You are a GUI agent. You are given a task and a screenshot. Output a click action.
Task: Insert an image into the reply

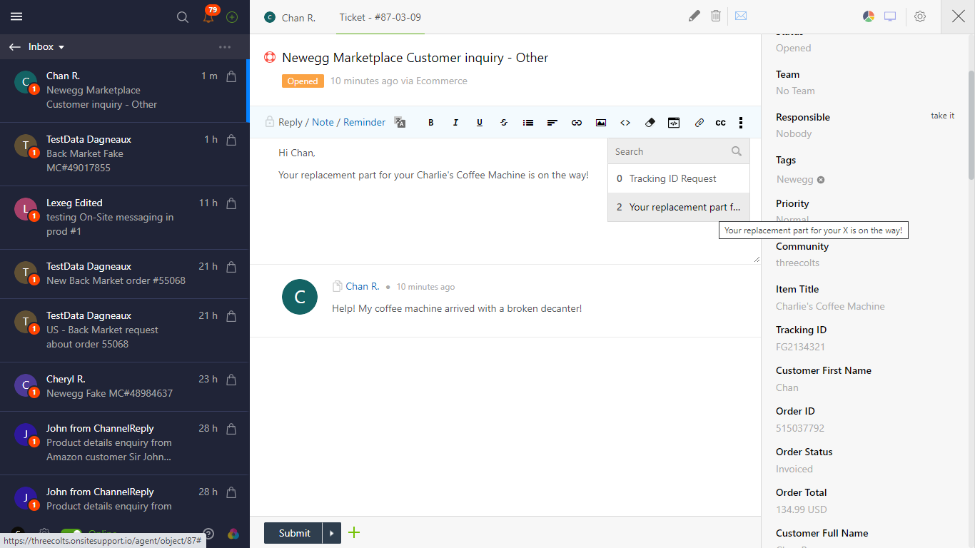(601, 123)
